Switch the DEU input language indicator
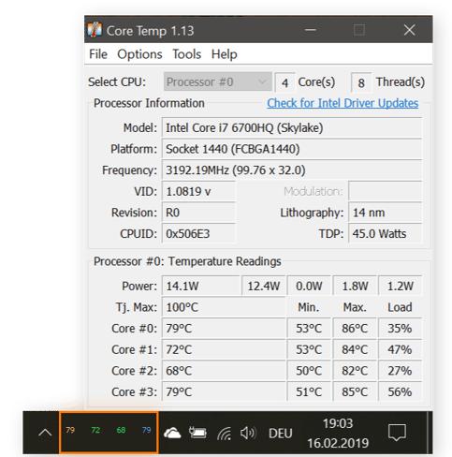Viewport: 452px width, 457px height. pos(281,434)
